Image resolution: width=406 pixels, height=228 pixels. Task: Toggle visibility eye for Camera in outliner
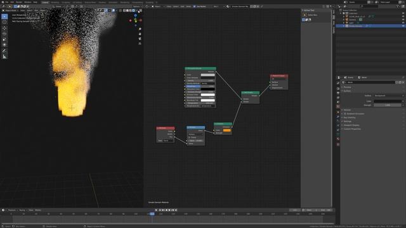403,20
